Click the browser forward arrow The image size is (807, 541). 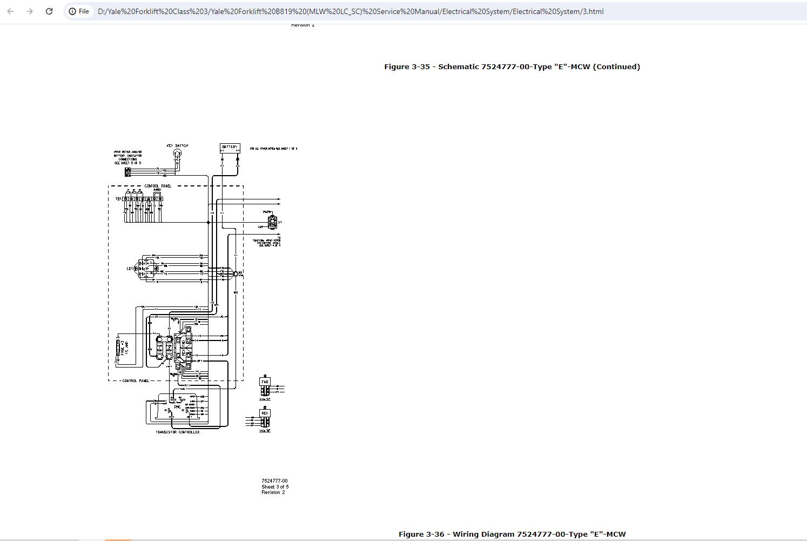pyautogui.click(x=30, y=11)
